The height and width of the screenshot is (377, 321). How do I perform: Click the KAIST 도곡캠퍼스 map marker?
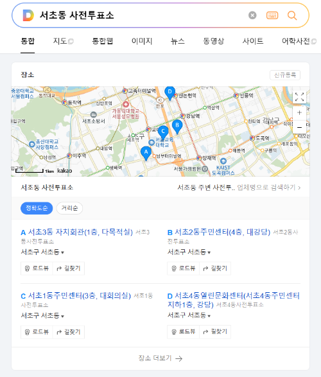223,161
